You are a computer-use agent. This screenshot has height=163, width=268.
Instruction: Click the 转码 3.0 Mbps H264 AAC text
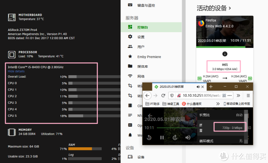pos(225,67)
